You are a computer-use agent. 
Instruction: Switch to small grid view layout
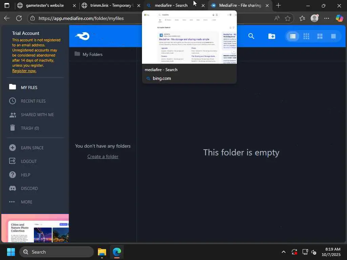306,36
